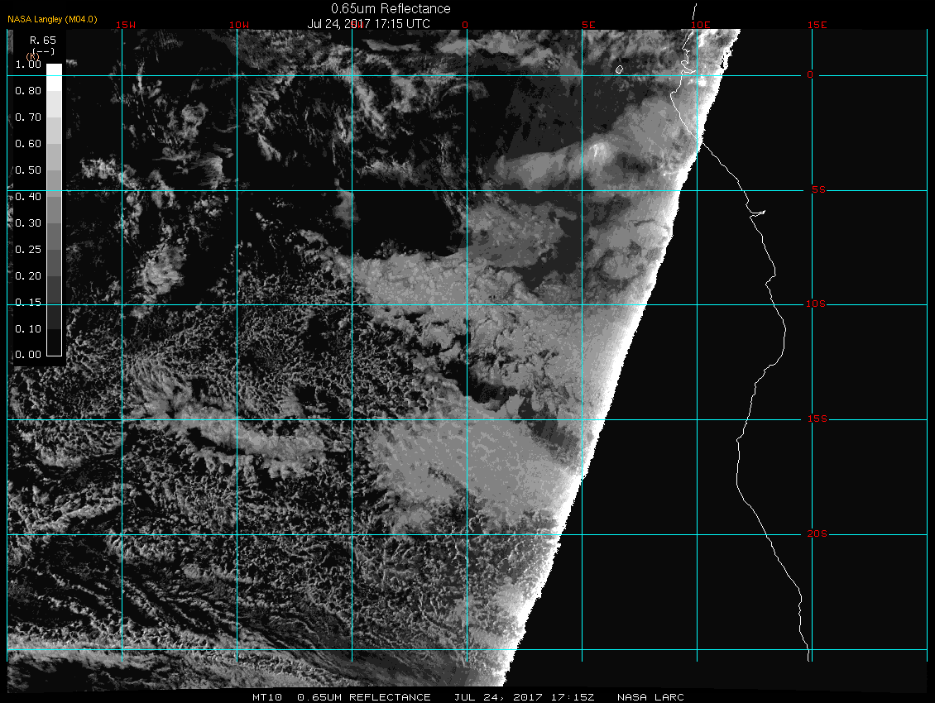Click "JUL 24, 2017 17:15Z" in the bottom caption
The height and width of the screenshot is (703, 935).
coord(524,697)
